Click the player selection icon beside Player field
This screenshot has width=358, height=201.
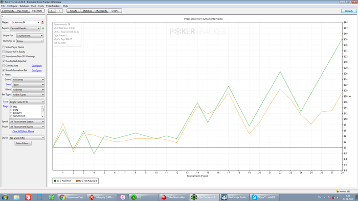pyautogui.click(x=42, y=22)
